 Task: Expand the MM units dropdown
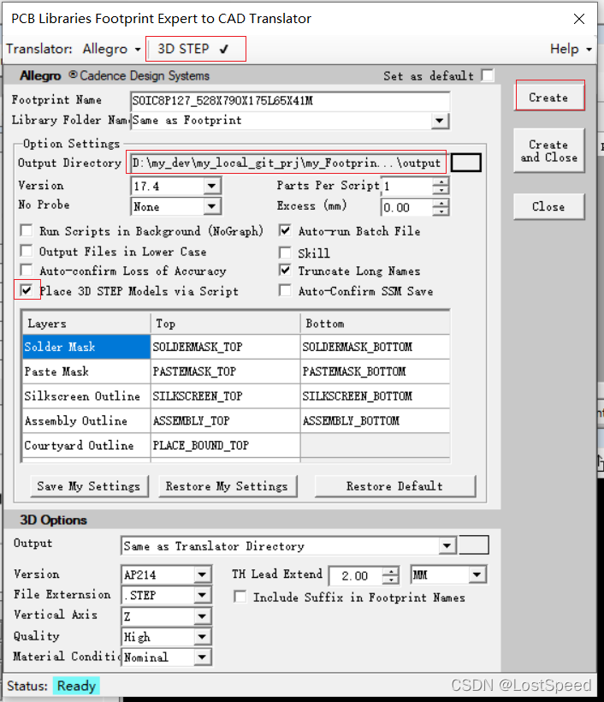tap(477, 574)
